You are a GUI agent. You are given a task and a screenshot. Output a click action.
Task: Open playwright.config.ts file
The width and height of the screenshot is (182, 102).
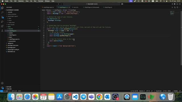(13, 50)
